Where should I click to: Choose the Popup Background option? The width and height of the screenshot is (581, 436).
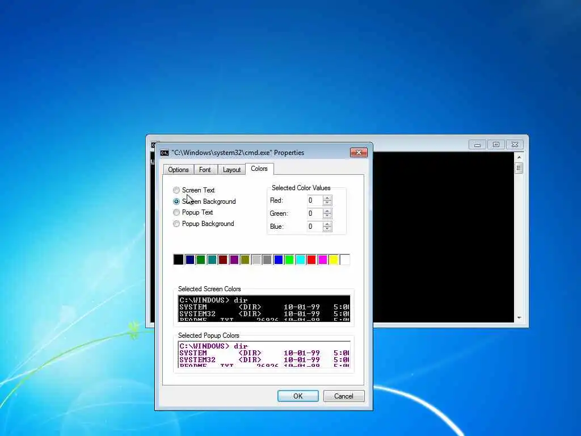176,224
